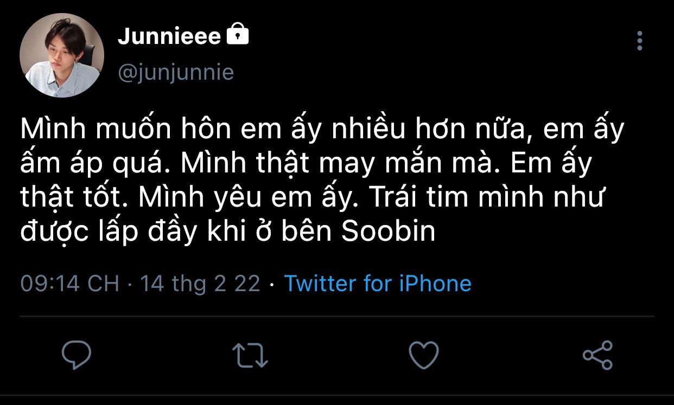
Task: Click the @junjunnie handle
Action: 176,72
